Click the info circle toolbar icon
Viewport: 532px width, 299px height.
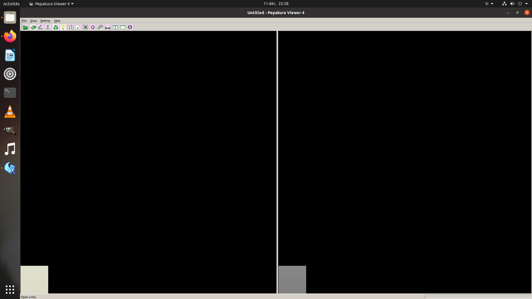(x=130, y=27)
